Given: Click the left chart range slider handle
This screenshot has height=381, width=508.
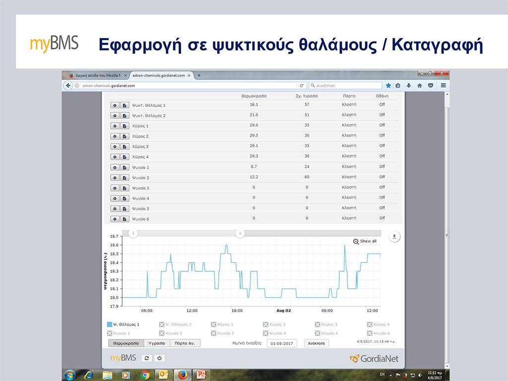Looking at the screenshot, I should pos(133,233).
